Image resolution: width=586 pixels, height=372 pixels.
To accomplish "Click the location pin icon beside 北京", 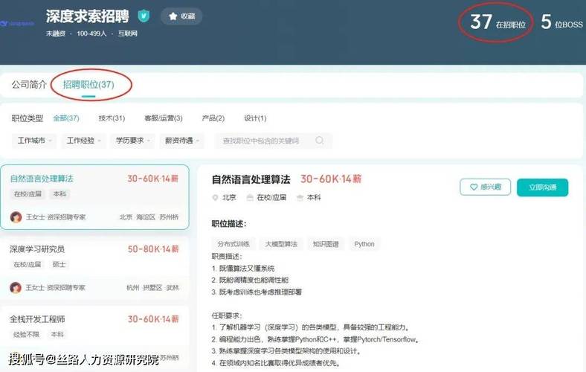I will (215, 197).
